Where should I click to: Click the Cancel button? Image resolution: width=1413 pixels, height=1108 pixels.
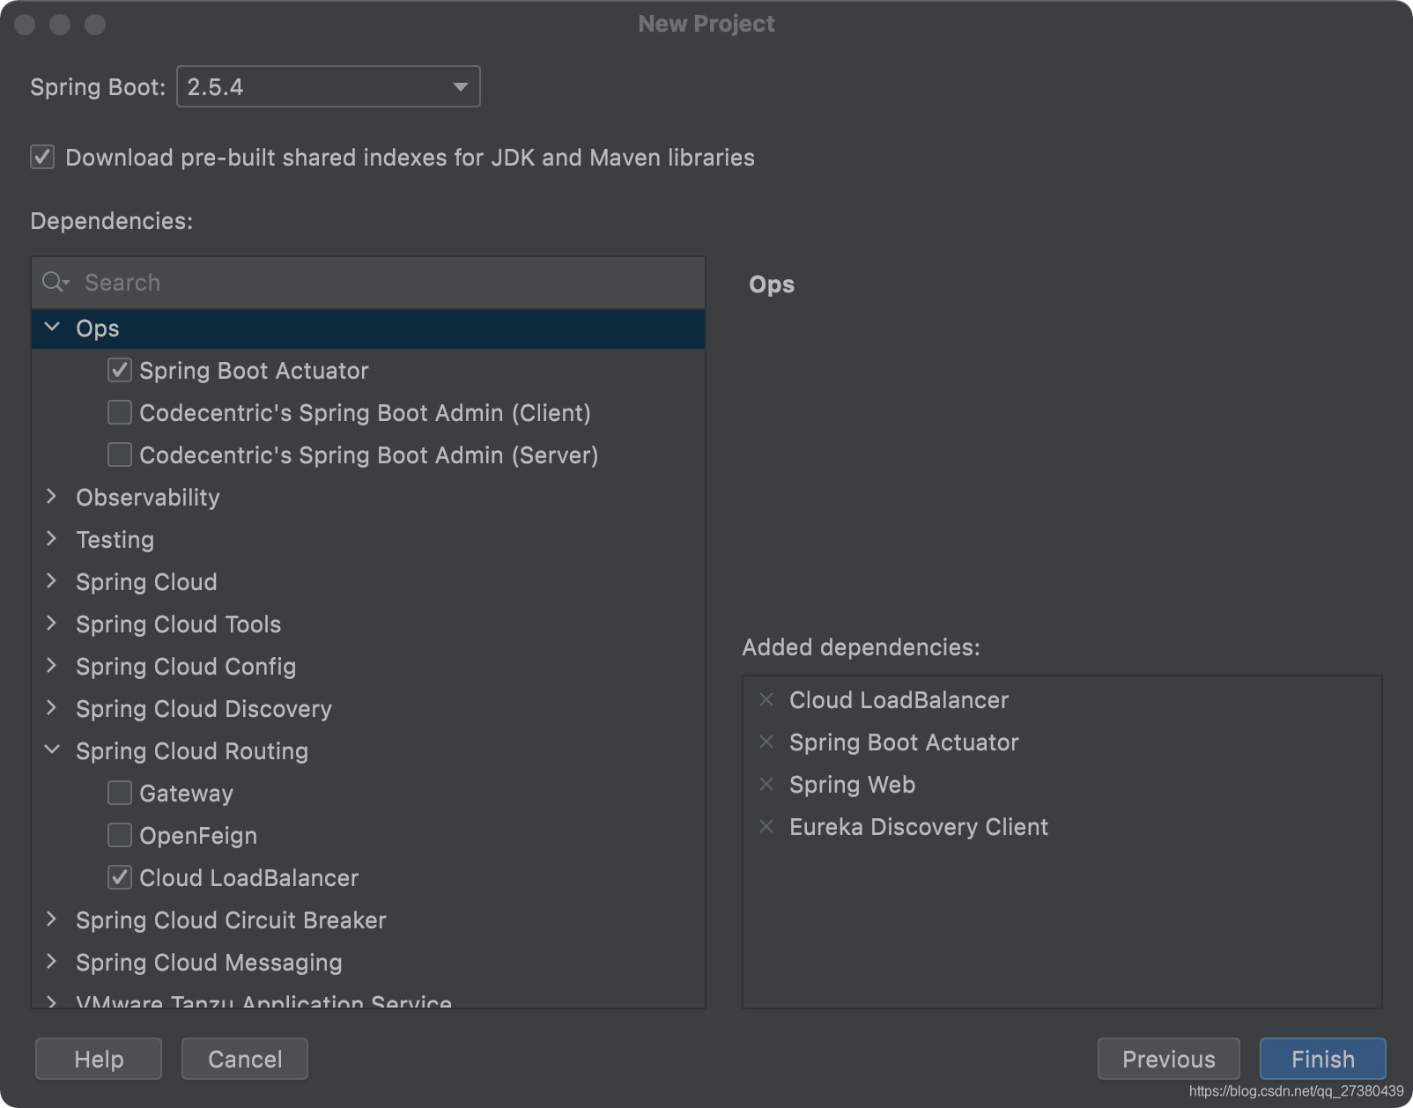(245, 1059)
